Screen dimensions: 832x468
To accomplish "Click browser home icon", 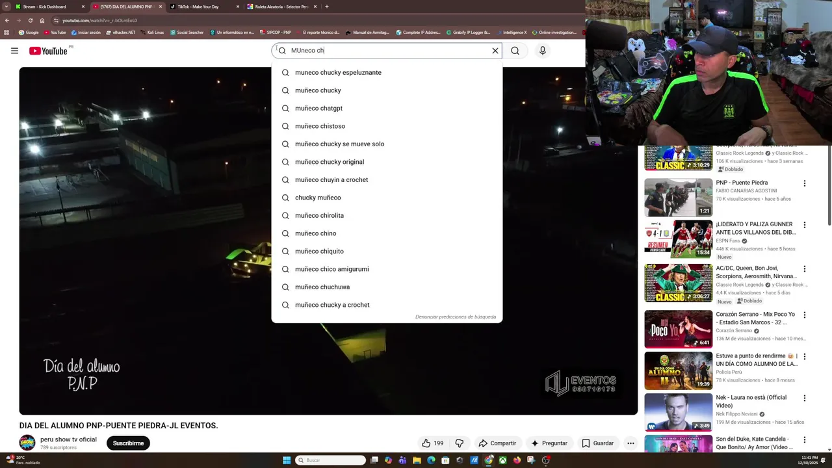I will (x=42, y=20).
